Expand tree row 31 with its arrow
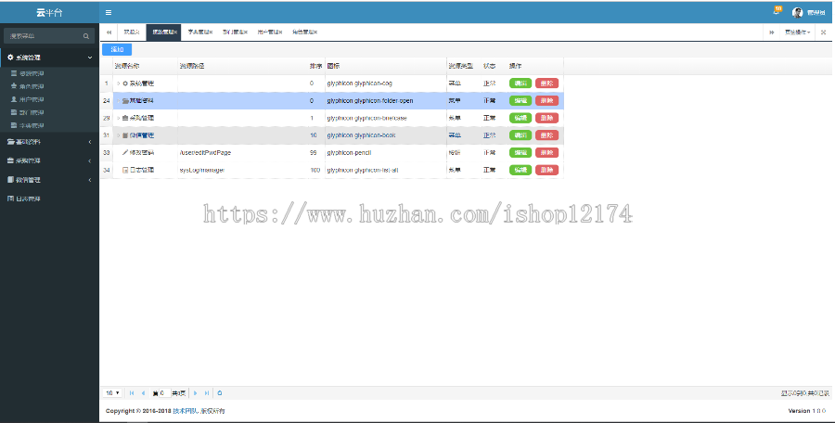Image resolution: width=835 pixels, height=423 pixels. point(118,135)
